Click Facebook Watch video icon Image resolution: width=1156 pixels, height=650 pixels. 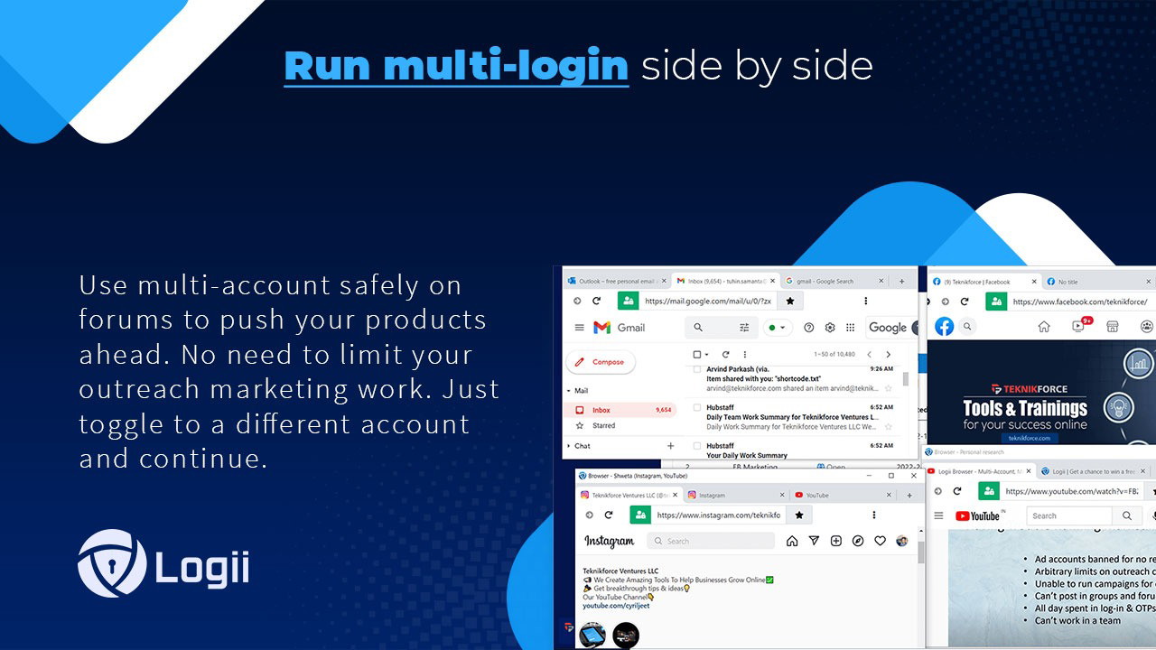tap(1078, 326)
